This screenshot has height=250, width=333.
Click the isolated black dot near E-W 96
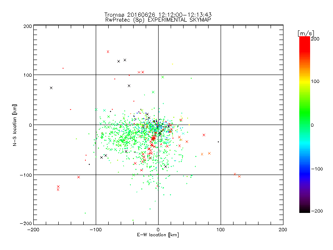point(218,142)
